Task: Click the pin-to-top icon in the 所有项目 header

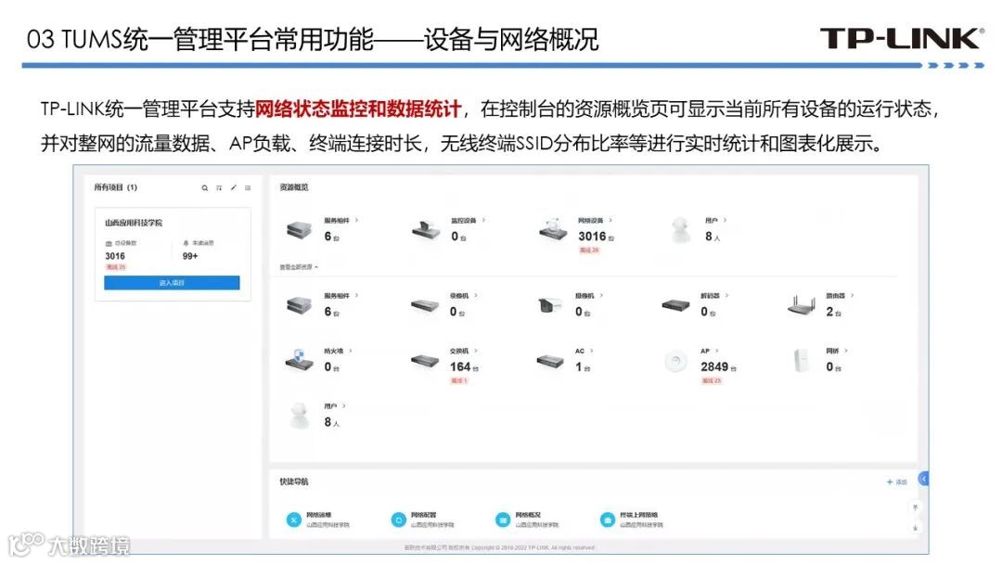Action: 219,187
